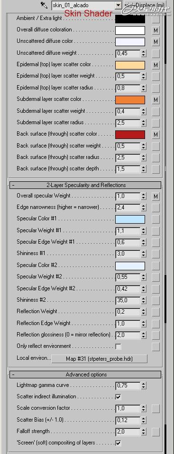Open map slot M for Epidermal scatter color
The image size is (174, 454).
(156, 65)
